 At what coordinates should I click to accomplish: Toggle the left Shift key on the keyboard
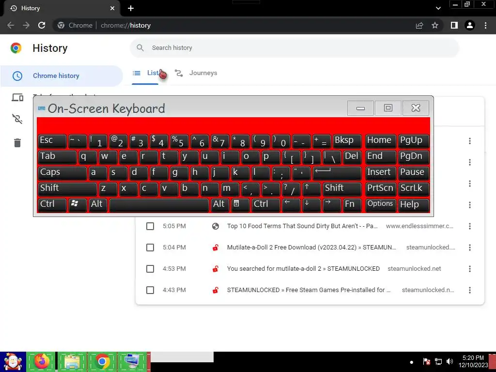pyautogui.click(x=67, y=189)
